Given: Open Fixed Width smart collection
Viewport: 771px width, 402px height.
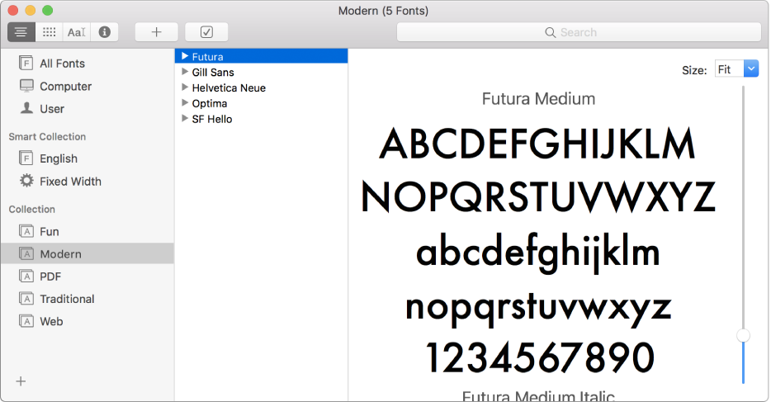Looking at the screenshot, I should click(x=87, y=182).
